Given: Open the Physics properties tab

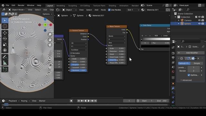Looking at the screenshot, I should coord(173,97).
